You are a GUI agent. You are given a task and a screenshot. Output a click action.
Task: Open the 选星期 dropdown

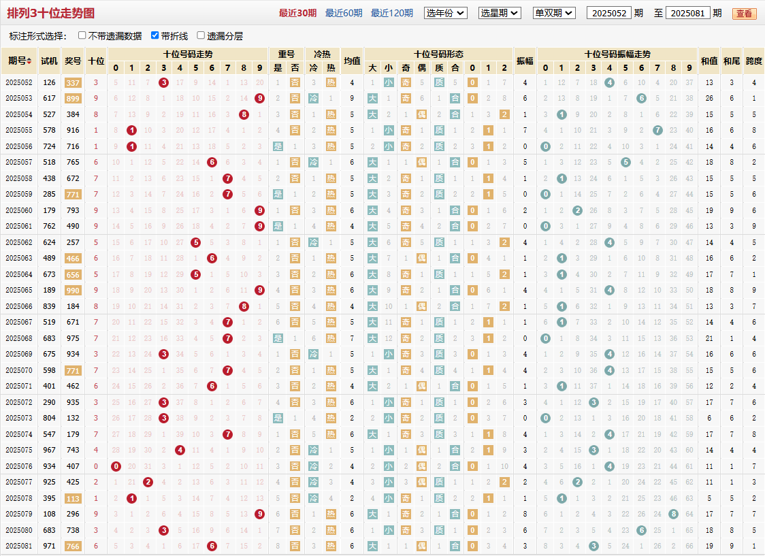coord(500,13)
